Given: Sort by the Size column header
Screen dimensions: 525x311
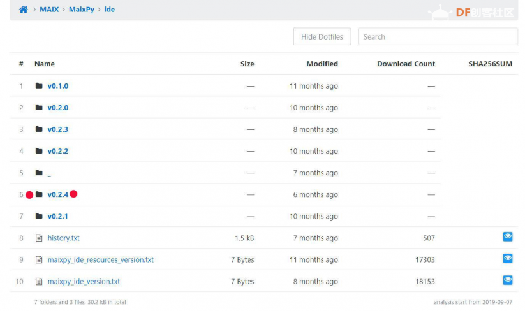Looking at the screenshot, I should tap(247, 64).
